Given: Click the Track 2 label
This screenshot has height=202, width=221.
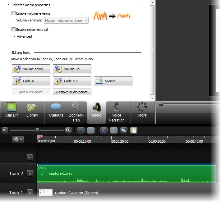Looking at the screenshot, I should point(16,173).
